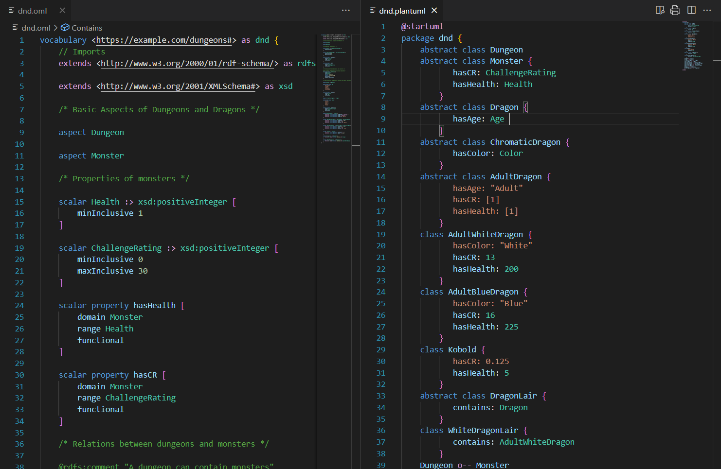Click 'aspect Monster' line in dnd.oml
721x469 pixels.
tap(91, 156)
